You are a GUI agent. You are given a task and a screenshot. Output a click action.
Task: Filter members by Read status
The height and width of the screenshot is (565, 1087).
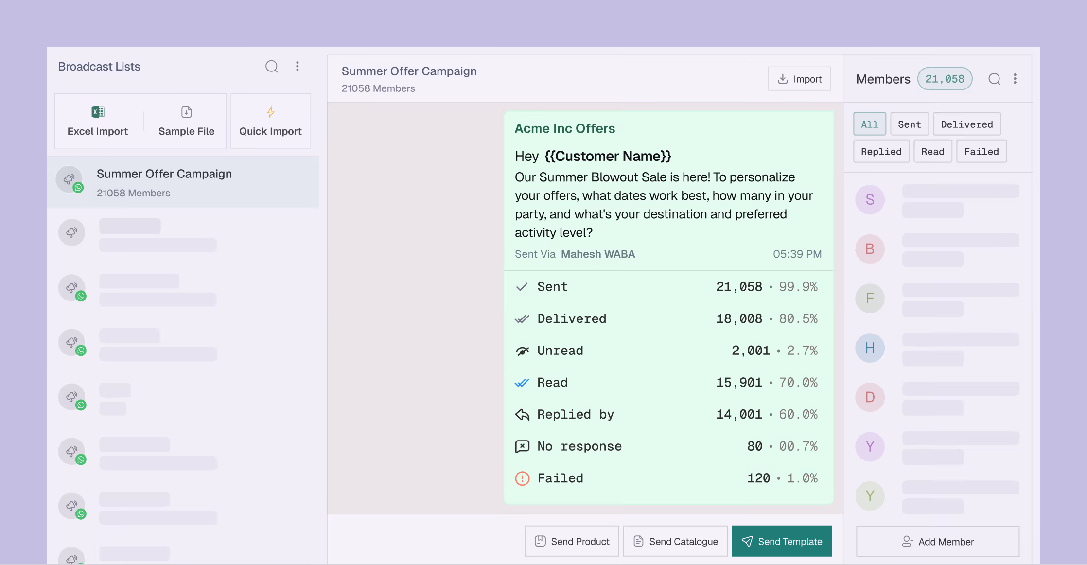pyautogui.click(x=932, y=151)
